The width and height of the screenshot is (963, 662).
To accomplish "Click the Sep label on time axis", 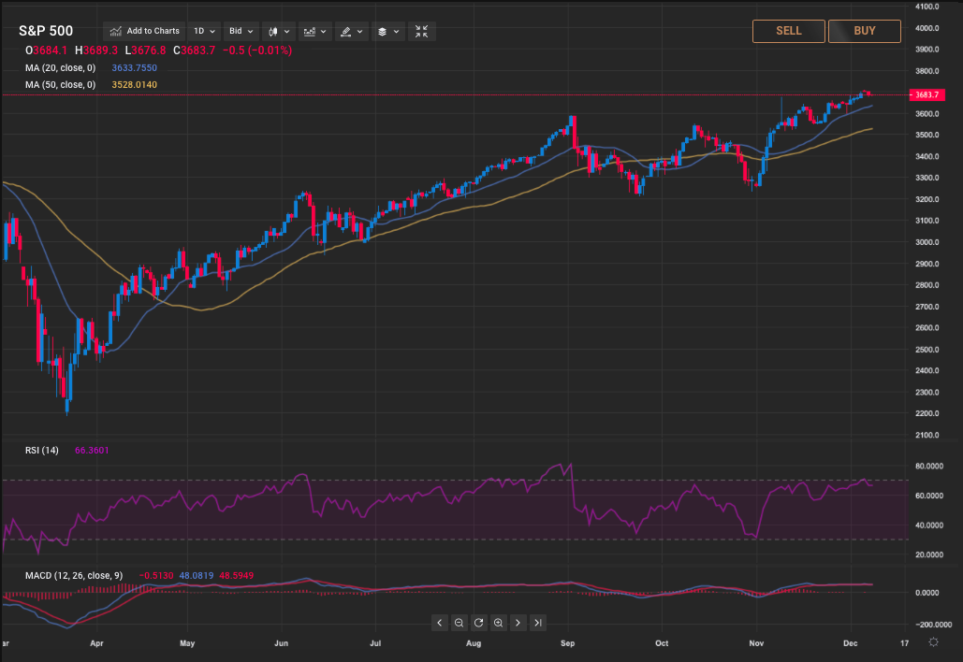I will 567,643.
